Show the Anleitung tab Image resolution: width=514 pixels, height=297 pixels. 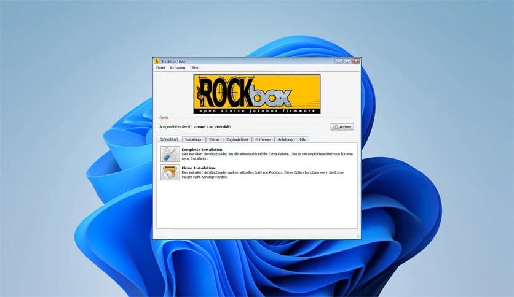tap(285, 139)
